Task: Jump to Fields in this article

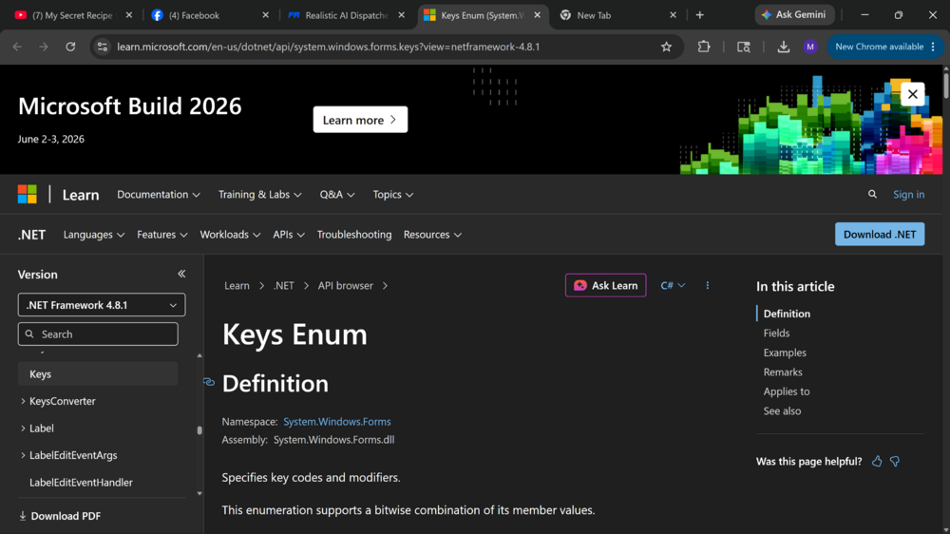Action: pyautogui.click(x=776, y=333)
